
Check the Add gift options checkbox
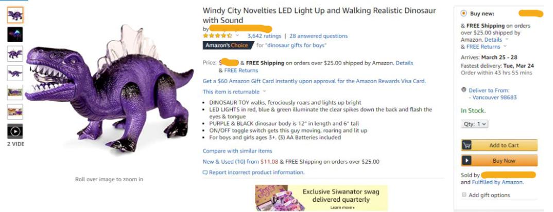[464, 195]
